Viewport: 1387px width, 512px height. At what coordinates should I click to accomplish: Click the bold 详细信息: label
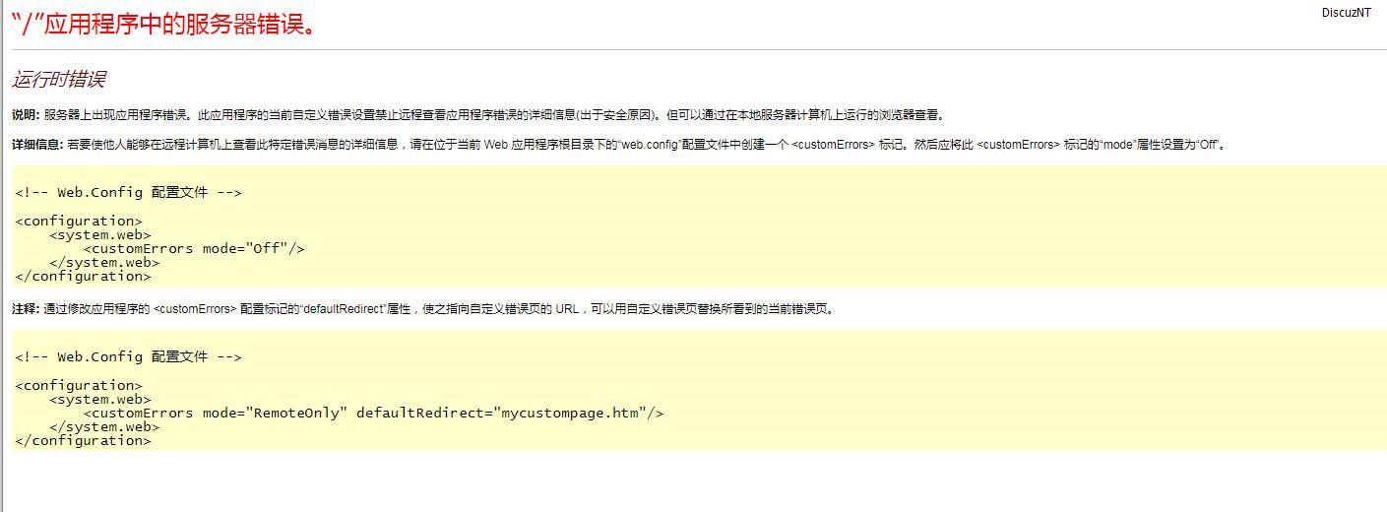[37, 145]
